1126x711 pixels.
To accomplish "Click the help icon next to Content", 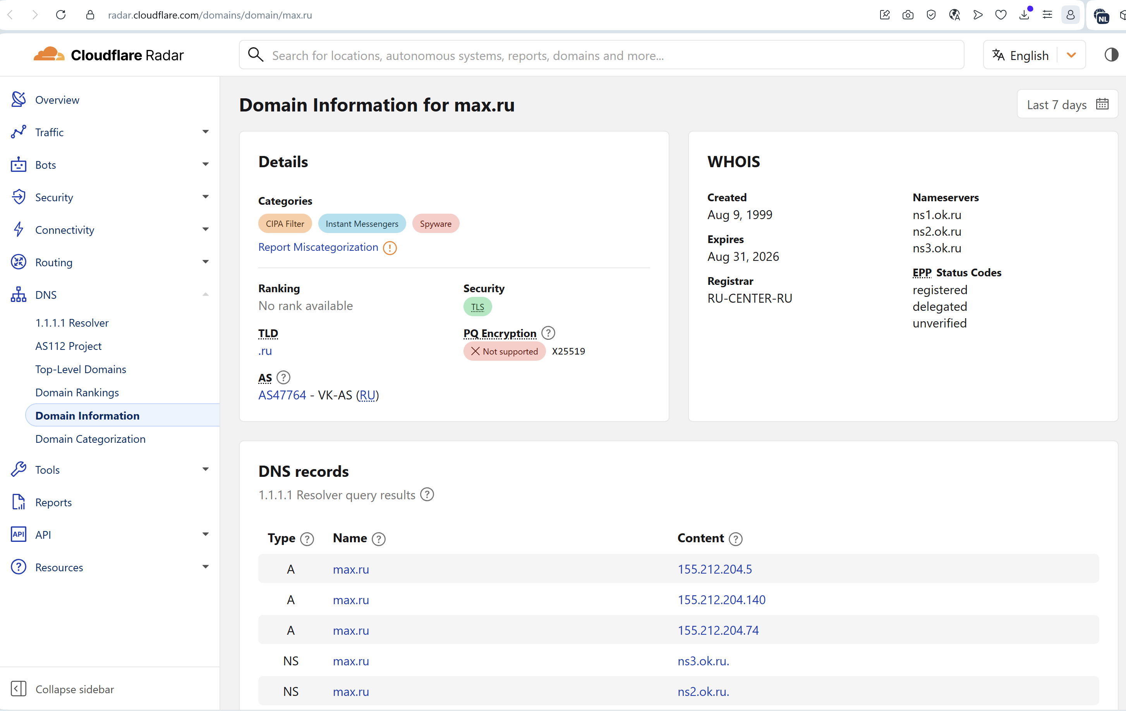I will click(736, 539).
